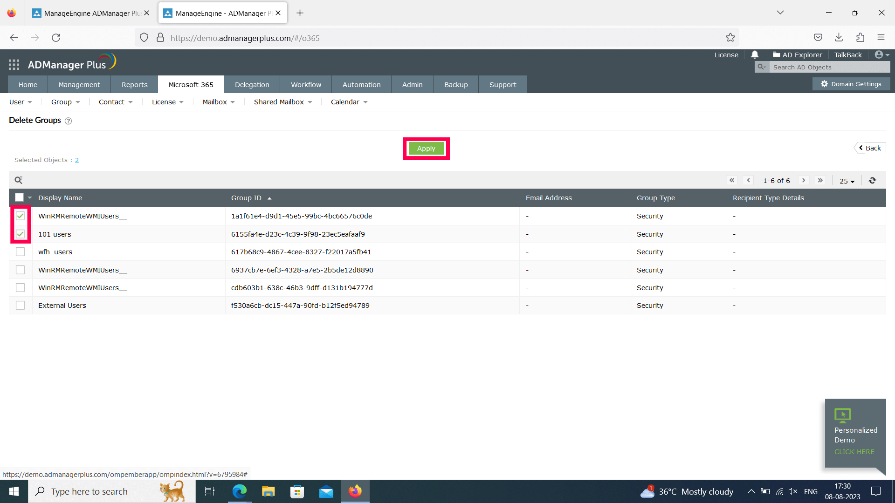Focus the Search AD Objects field
This screenshot has height=503, width=895.
coord(829,67)
